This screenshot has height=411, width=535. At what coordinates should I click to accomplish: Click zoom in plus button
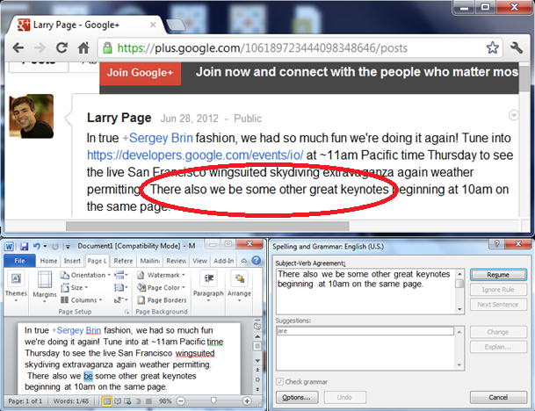247,401
